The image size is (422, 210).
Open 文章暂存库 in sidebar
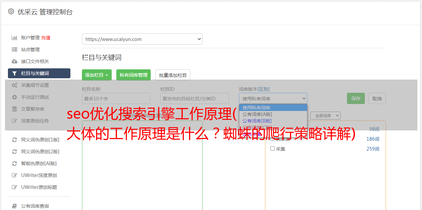coord(33,109)
